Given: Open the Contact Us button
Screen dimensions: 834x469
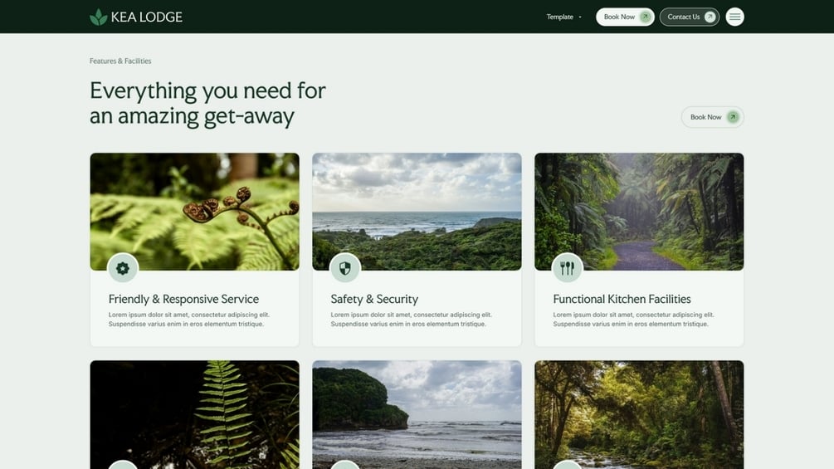Looking at the screenshot, I should pyautogui.click(x=690, y=17).
